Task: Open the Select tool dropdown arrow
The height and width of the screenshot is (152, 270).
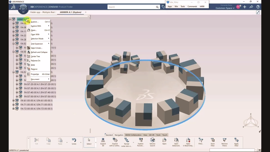Action: click(96, 142)
